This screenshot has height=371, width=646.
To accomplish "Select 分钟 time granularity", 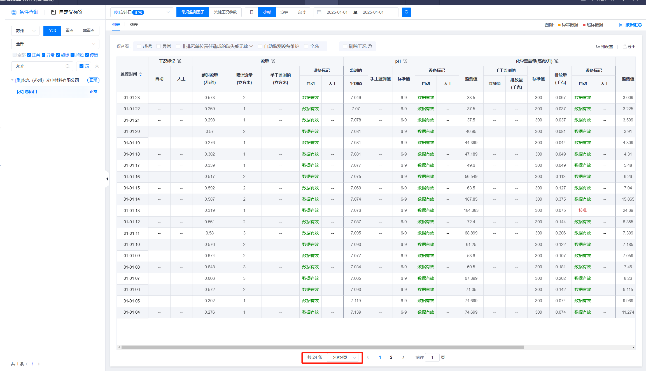I will click(284, 12).
